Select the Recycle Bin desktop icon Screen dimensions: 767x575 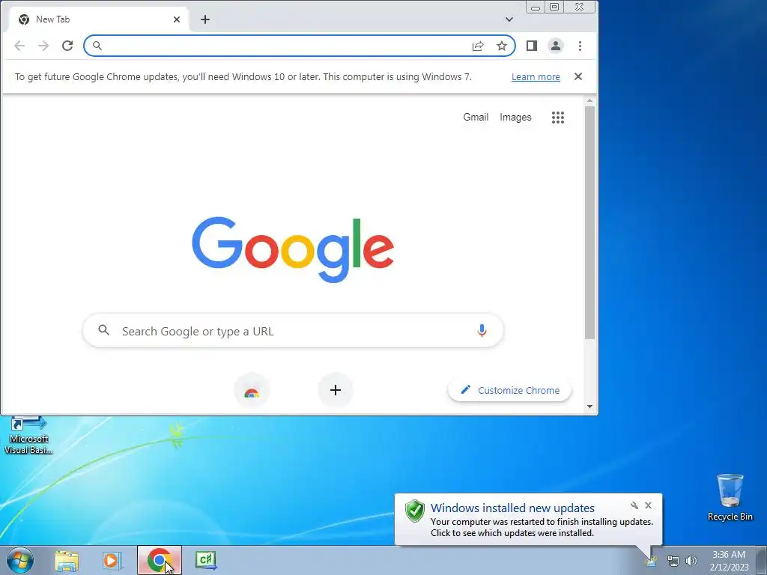coord(730,497)
